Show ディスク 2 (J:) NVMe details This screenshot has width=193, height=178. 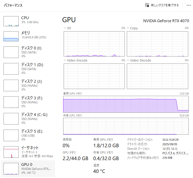28,85
